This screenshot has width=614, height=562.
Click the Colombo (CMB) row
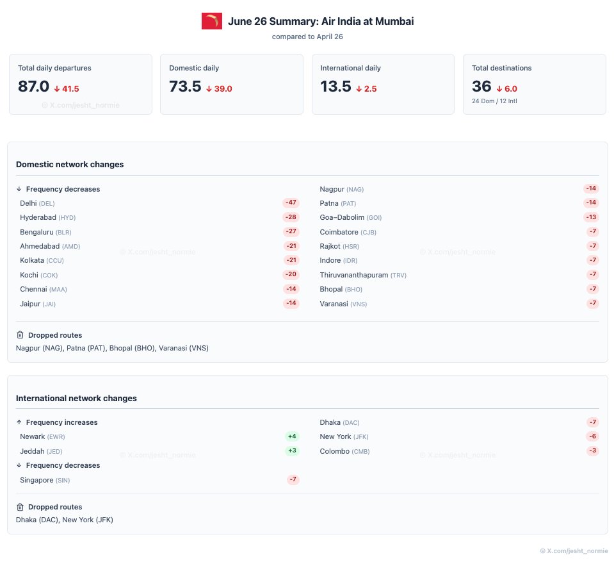pyautogui.click(x=459, y=451)
